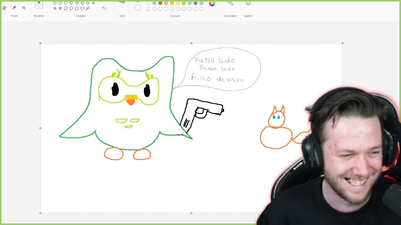Pick the white colour swatch in the palette
Image resolution: width=401 pixels, height=225 pixels.
148,3
